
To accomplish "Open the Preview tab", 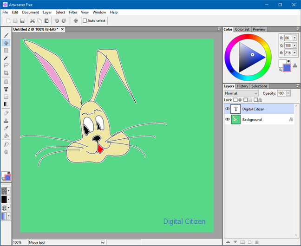I will pos(259,29).
